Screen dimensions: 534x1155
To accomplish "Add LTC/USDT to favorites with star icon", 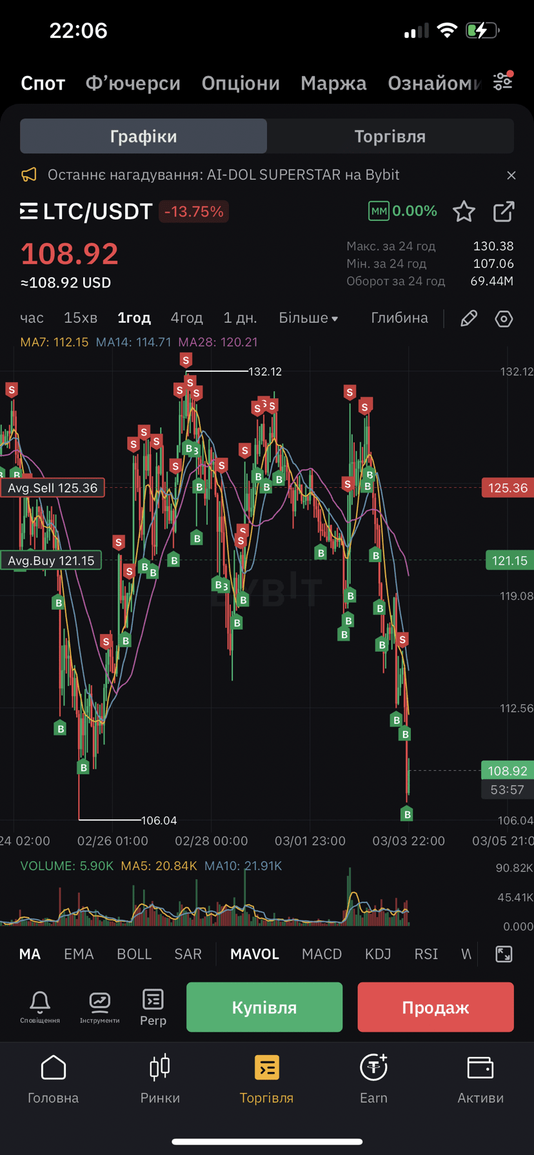I will [x=464, y=211].
